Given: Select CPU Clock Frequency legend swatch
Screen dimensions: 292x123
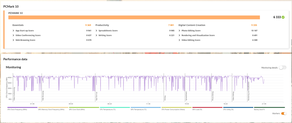Looking at the screenshot, I should 22,108.
